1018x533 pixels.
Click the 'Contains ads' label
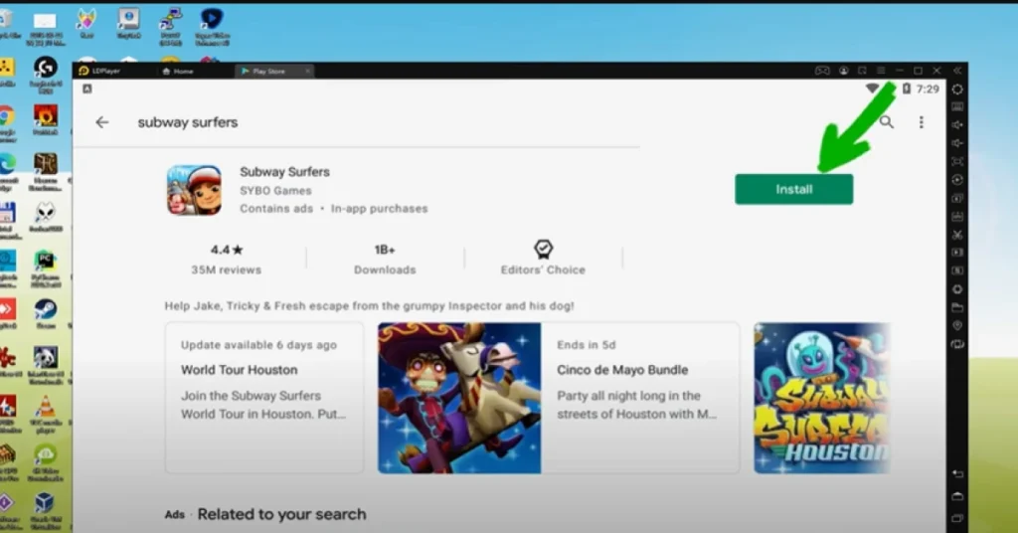276,209
